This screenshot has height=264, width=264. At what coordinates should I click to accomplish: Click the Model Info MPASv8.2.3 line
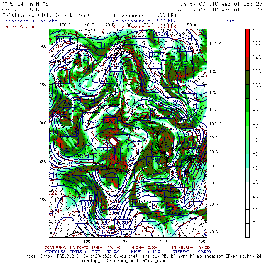point(144,256)
